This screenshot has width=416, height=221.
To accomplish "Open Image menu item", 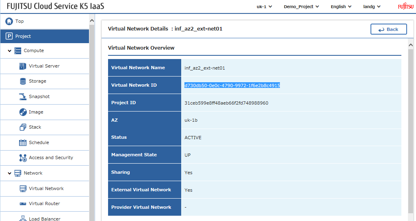I will point(45,112).
